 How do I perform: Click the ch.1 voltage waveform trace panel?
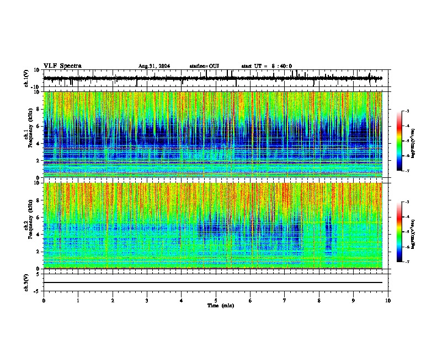tap(216, 78)
